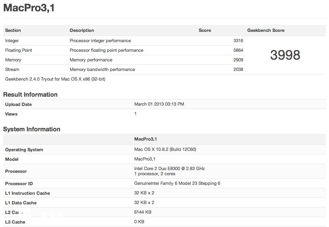329x227 pixels.
Task: Click the Section column header
Action: 13,31
